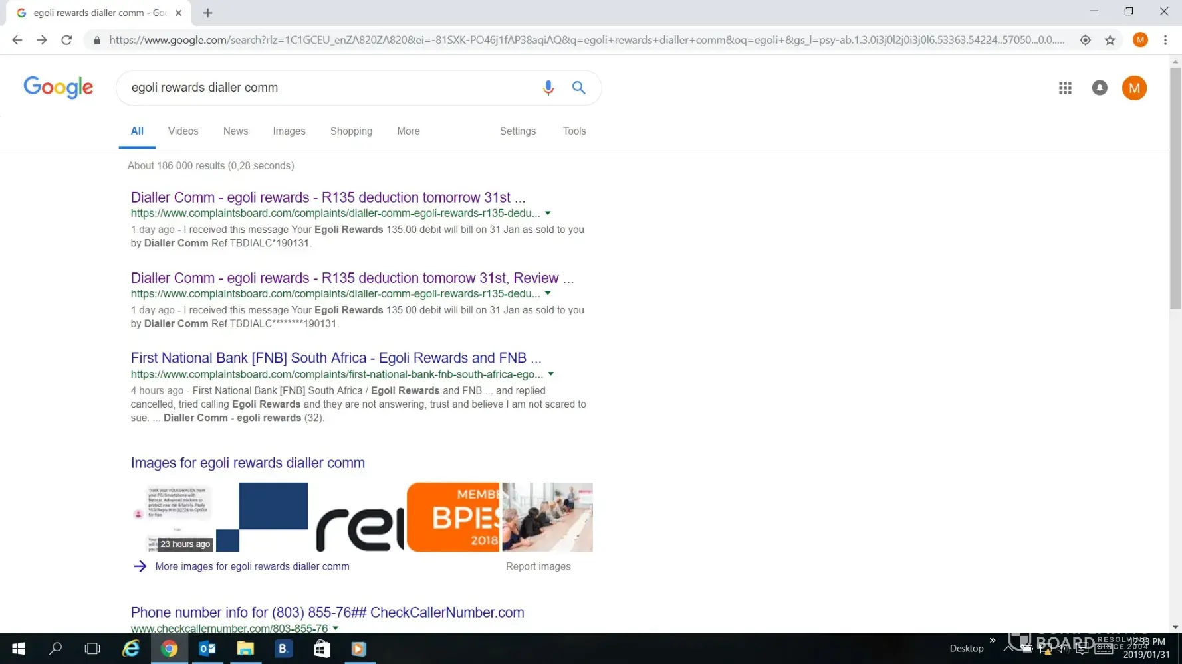The width and height of the screenshot is (1182, 664).
Task: Open the Windows Start menu
Action: [19, 649]
